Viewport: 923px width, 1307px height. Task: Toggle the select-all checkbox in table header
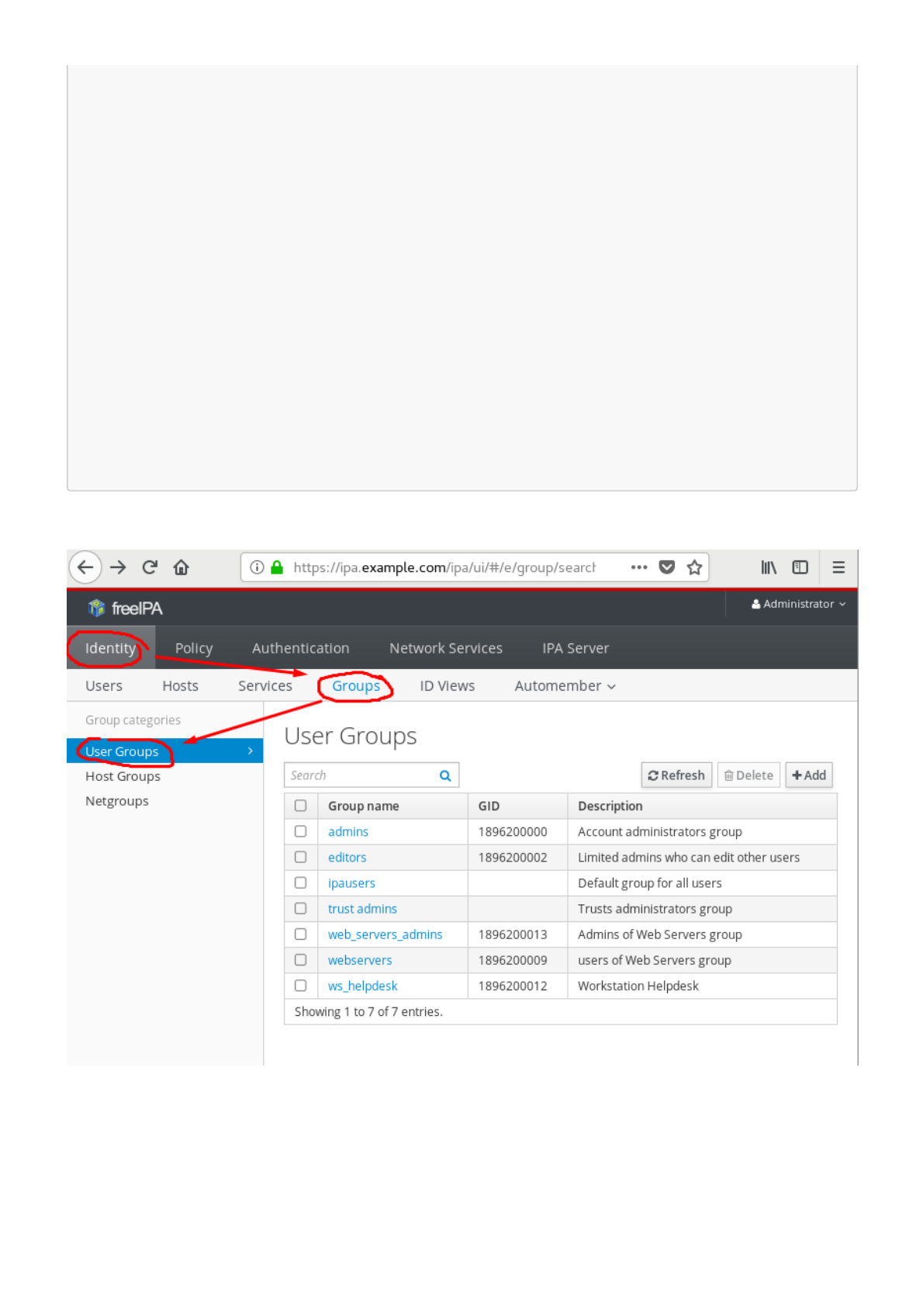click(x=301, y=806)
